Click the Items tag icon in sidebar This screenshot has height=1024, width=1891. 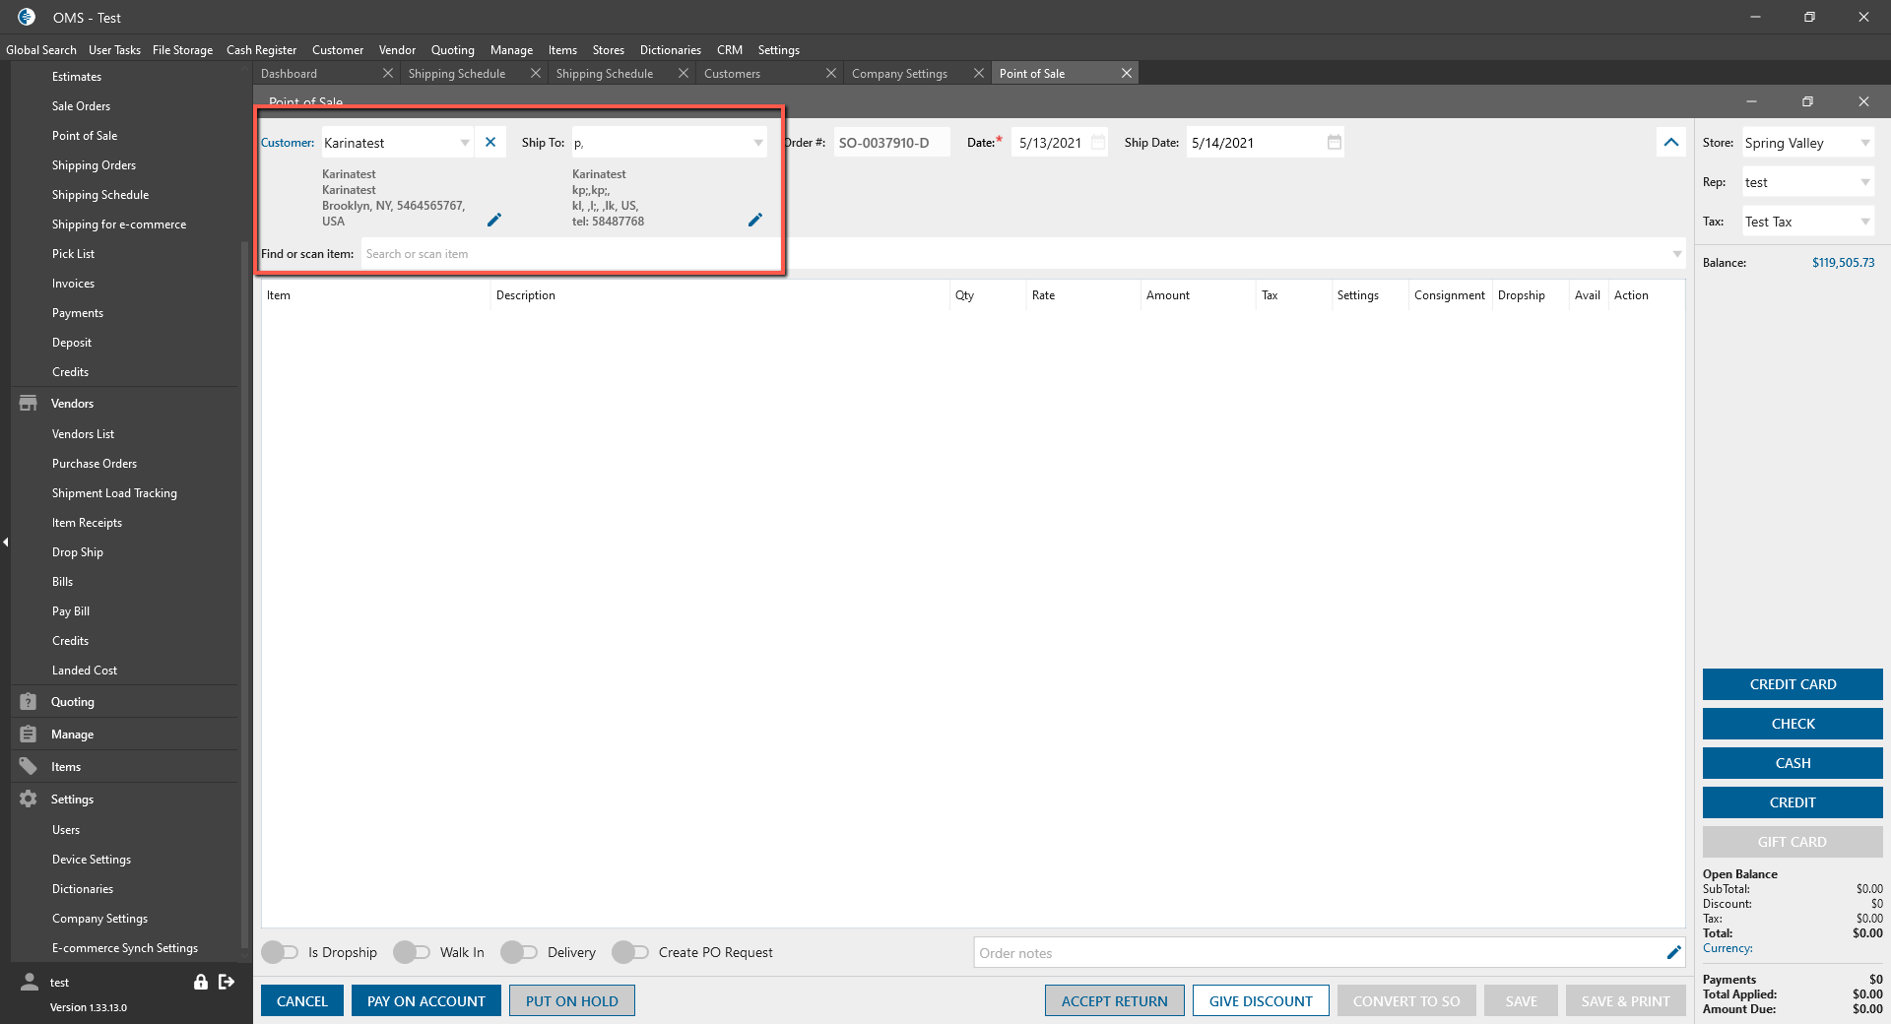[x=29, y=767]
